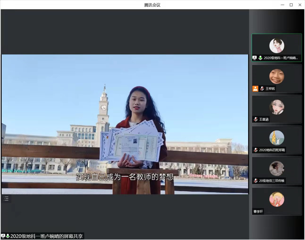The width and height of the screenshot is (305, 240).
Task: Click the muted mic icon for 20级地信三邓传稚
Action: coord(256,181)
